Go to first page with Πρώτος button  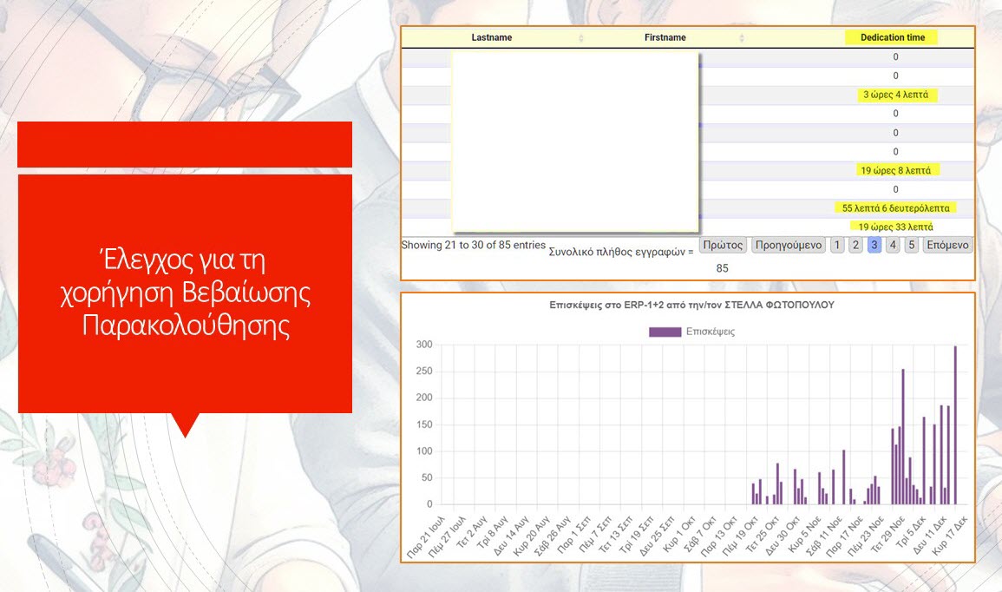tap(723, 245)
